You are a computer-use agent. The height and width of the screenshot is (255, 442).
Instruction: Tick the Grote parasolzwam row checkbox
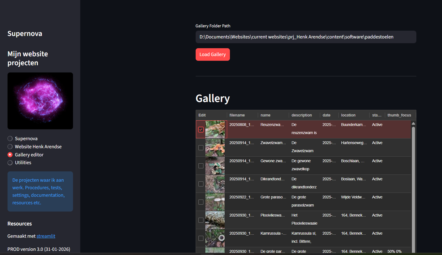[x=201, y=202]
